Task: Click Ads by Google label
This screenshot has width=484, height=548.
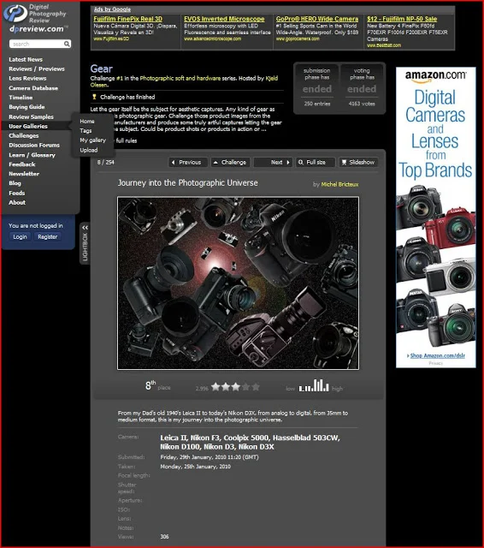Action: pos(112,9)
